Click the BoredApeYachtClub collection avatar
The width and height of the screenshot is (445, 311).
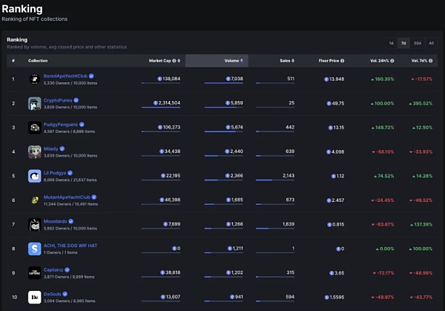[x=34, y=79]
